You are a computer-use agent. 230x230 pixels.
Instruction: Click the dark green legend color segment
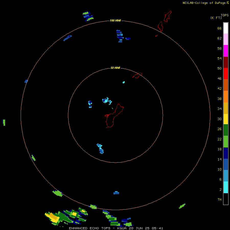(x=226, y=130)
